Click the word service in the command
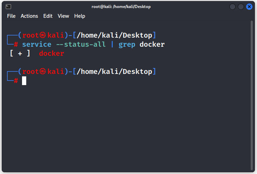The image size is (257, 174). pyautogui.click(x=37, y=44)
